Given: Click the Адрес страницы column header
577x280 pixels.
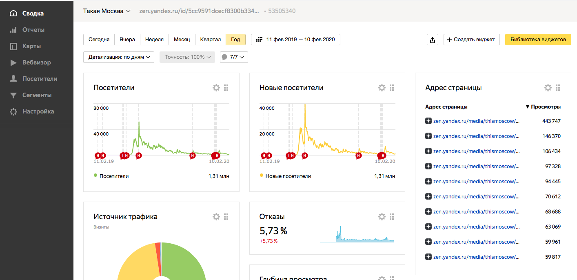Looking at the screenshot, I should (446, 107).
